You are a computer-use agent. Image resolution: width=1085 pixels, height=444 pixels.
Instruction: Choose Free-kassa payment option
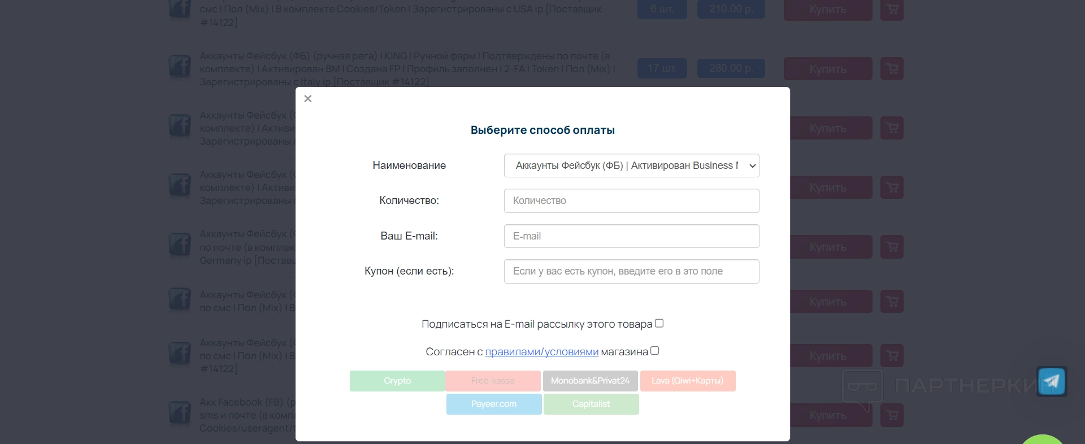(493, 381)
